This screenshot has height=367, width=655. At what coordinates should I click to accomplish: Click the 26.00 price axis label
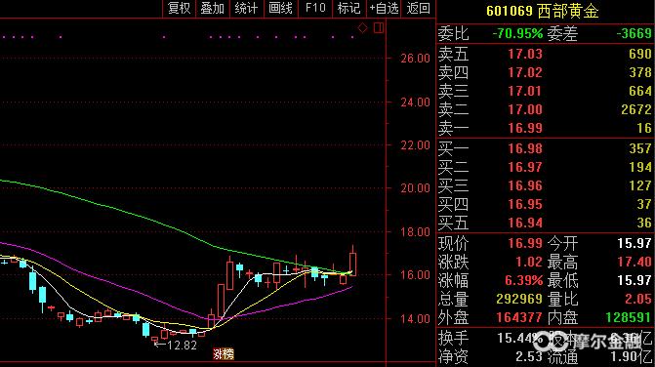coord(415,58)
